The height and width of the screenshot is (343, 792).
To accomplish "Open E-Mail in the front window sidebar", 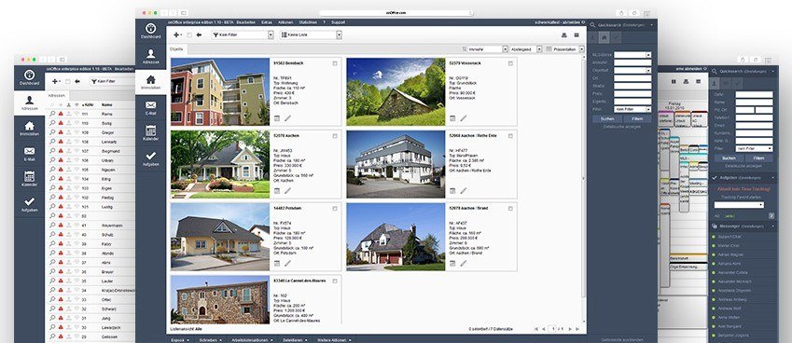I will pyautogui.click(x=150, y=108).
